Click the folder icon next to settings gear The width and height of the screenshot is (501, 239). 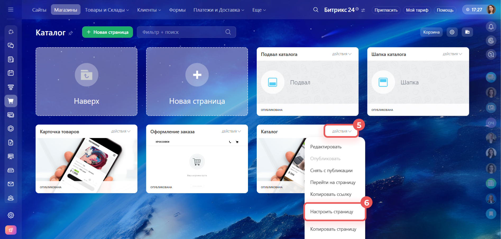[x=467, y=32]
